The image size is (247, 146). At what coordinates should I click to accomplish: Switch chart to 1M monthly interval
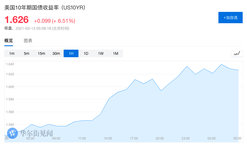115,53
